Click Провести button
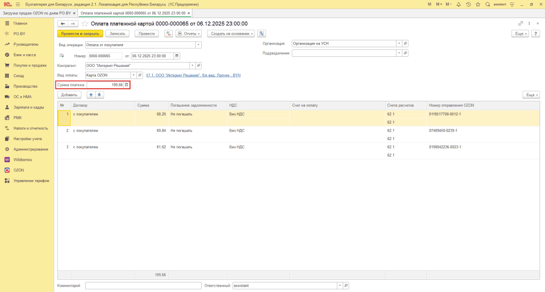The image size is (545, 292). (x=147, y=33)
